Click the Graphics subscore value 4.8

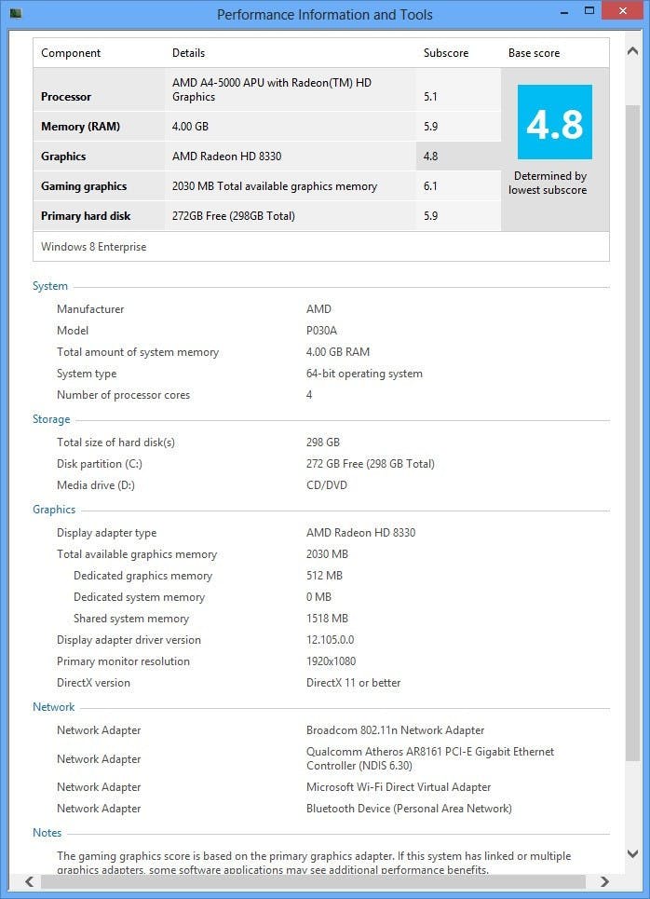click(x=430, y=157)
